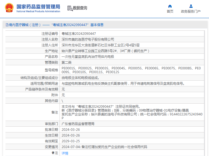Click the 有效期至 label
The width and height of the screenshot is (209, 156).
(51, 141)
